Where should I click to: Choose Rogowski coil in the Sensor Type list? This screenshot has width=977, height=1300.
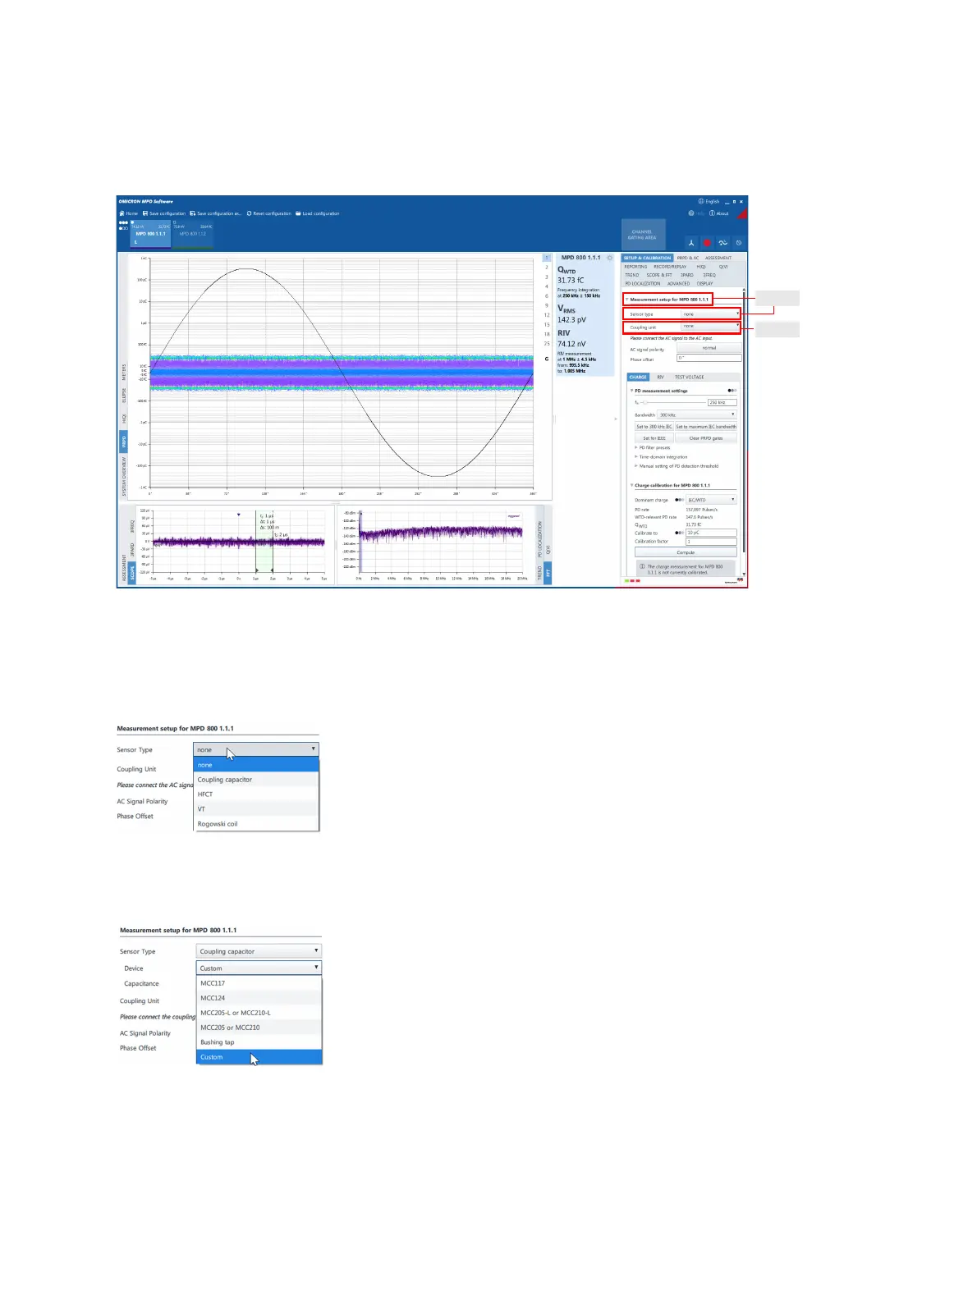pos(256,824)
